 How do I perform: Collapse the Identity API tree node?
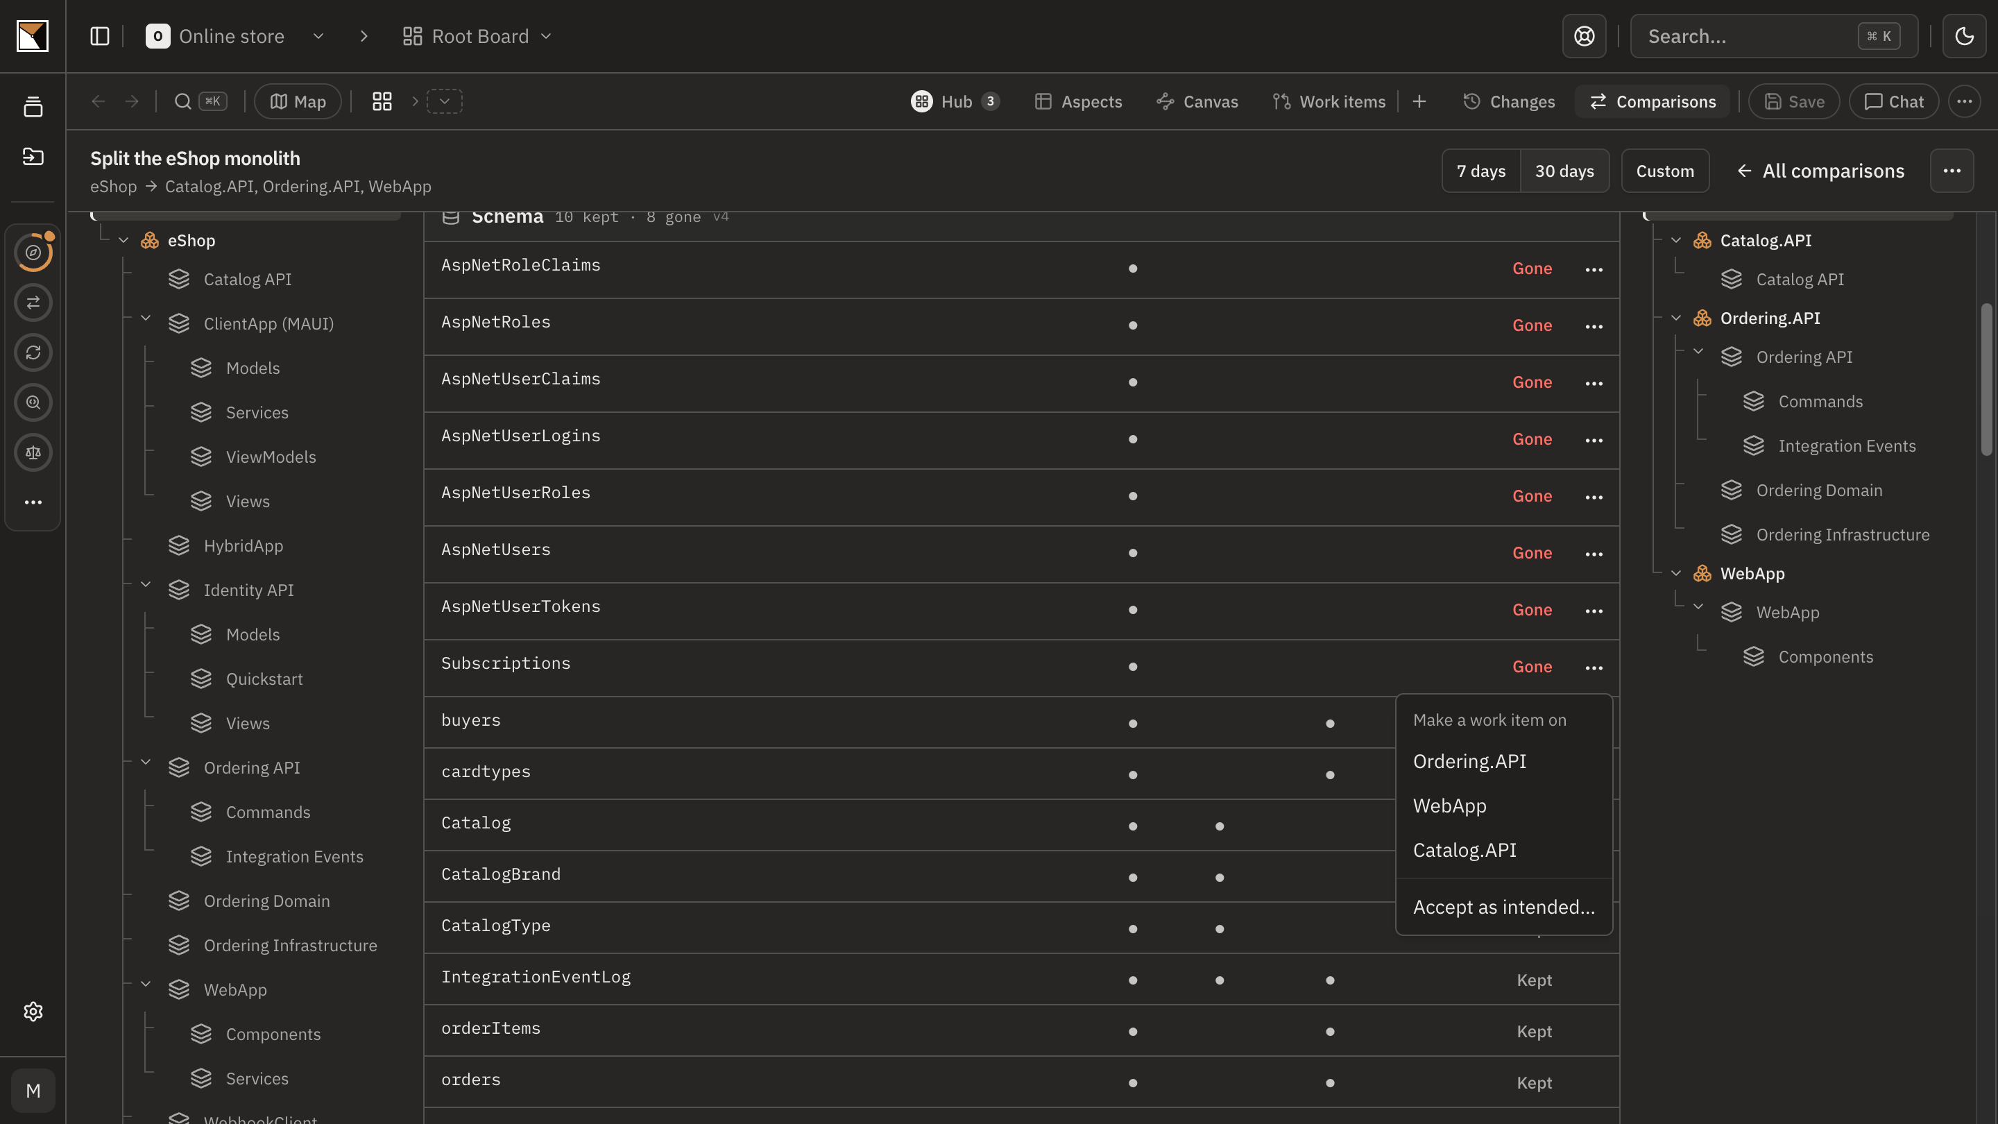[146, 584]
